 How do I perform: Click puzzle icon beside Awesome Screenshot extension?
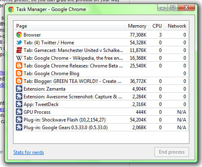[x=19, y=97]
